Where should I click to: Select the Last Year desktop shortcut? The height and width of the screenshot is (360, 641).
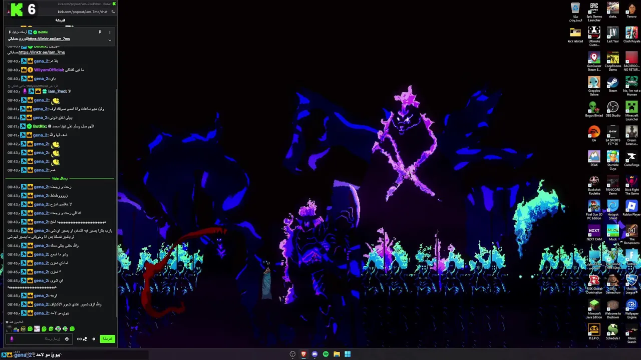coord(613,35)
